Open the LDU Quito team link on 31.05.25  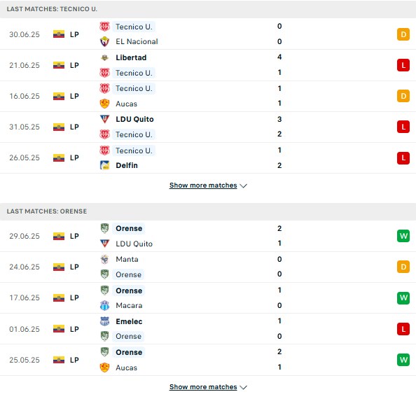coord(134,119)
